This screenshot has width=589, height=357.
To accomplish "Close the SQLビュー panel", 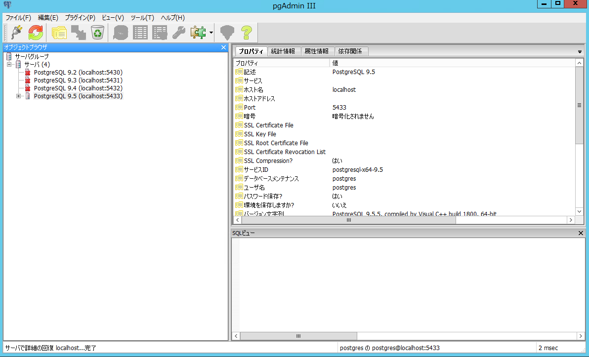I will [581, 233].
